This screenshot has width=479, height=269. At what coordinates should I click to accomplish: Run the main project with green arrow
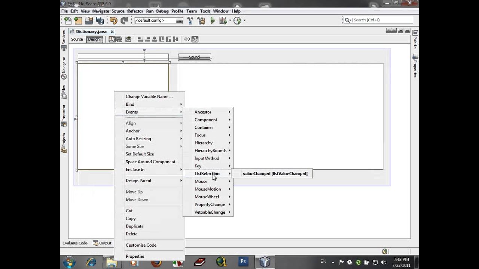pyautogui.click(x=213, y=21)
